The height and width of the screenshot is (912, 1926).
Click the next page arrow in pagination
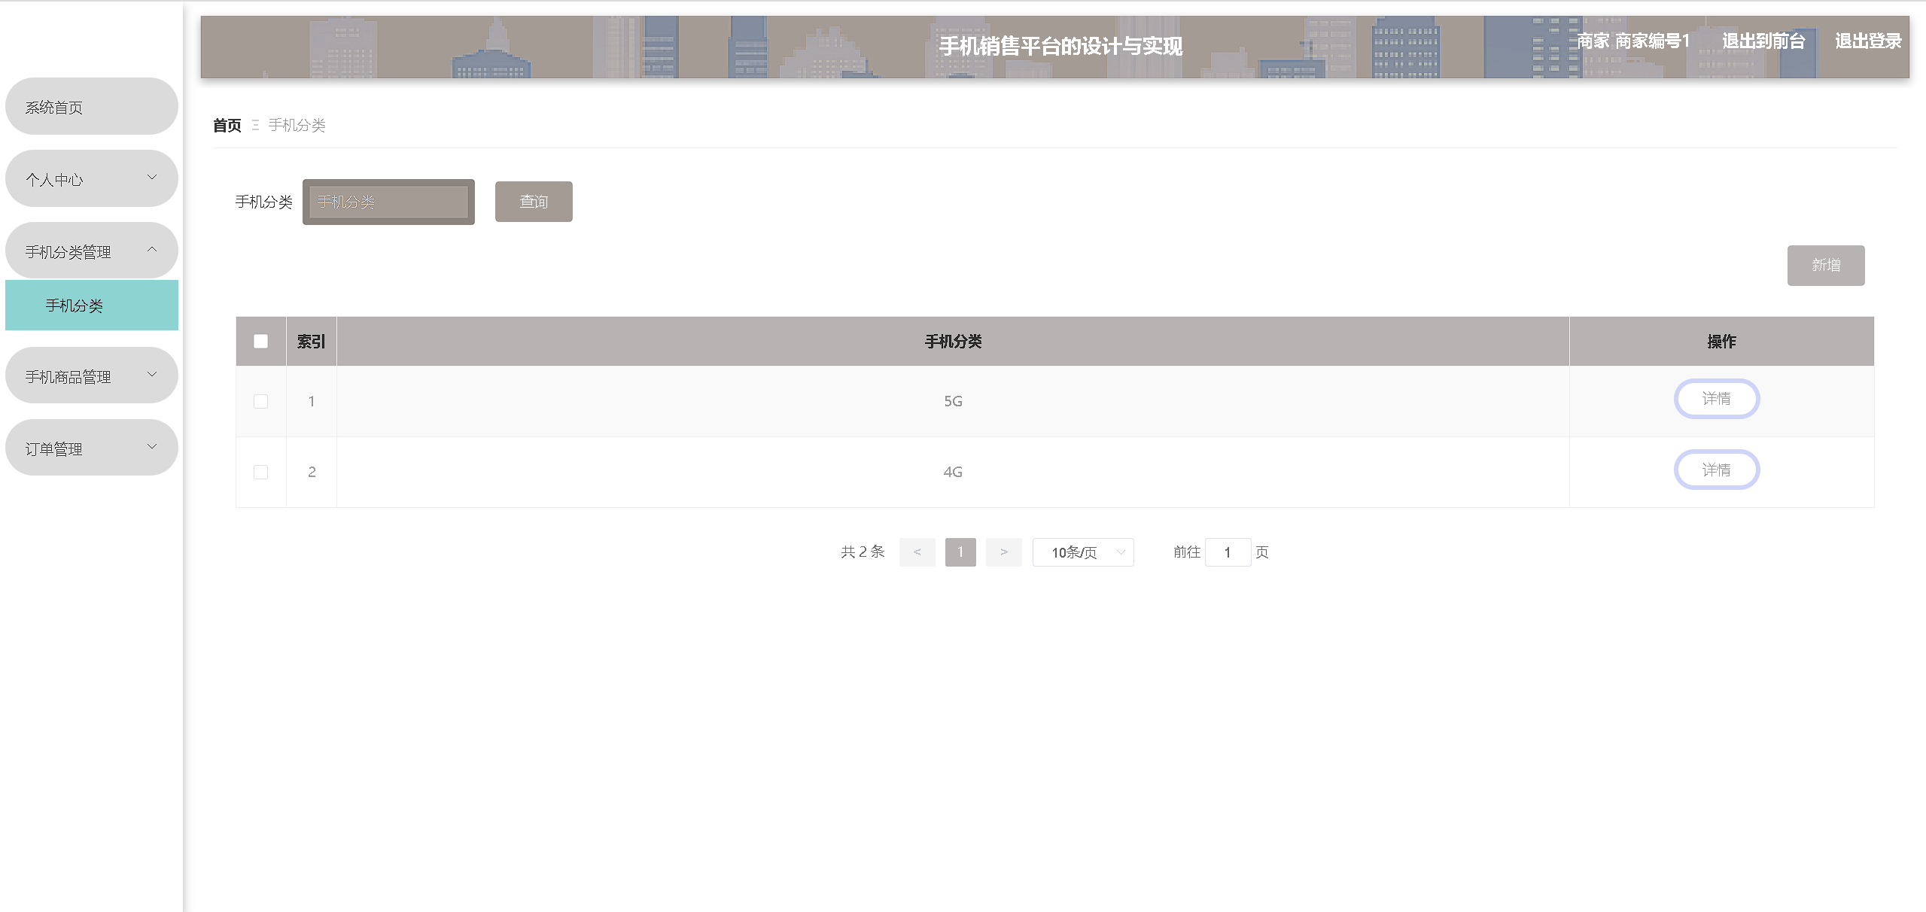tap(1003, 552)
